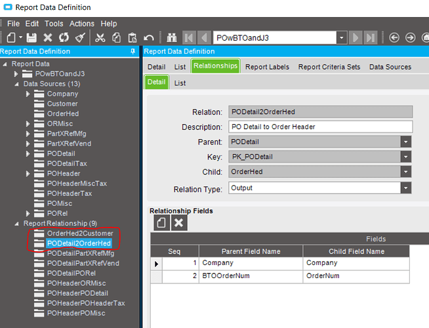
Task: Select the Data Sources tab
Action: [390, 67]
